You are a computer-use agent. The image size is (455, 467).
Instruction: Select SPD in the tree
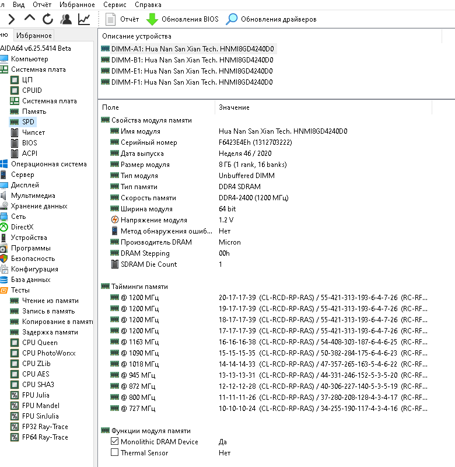(x=28, y=122)
